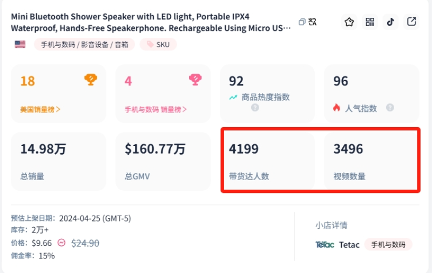Click the help icon next to 人气指数

click(x=390, y=108)
